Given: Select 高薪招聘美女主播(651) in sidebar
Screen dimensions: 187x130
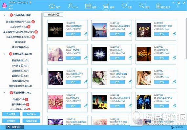Looking at the screenshot, I should coord(20,86).
